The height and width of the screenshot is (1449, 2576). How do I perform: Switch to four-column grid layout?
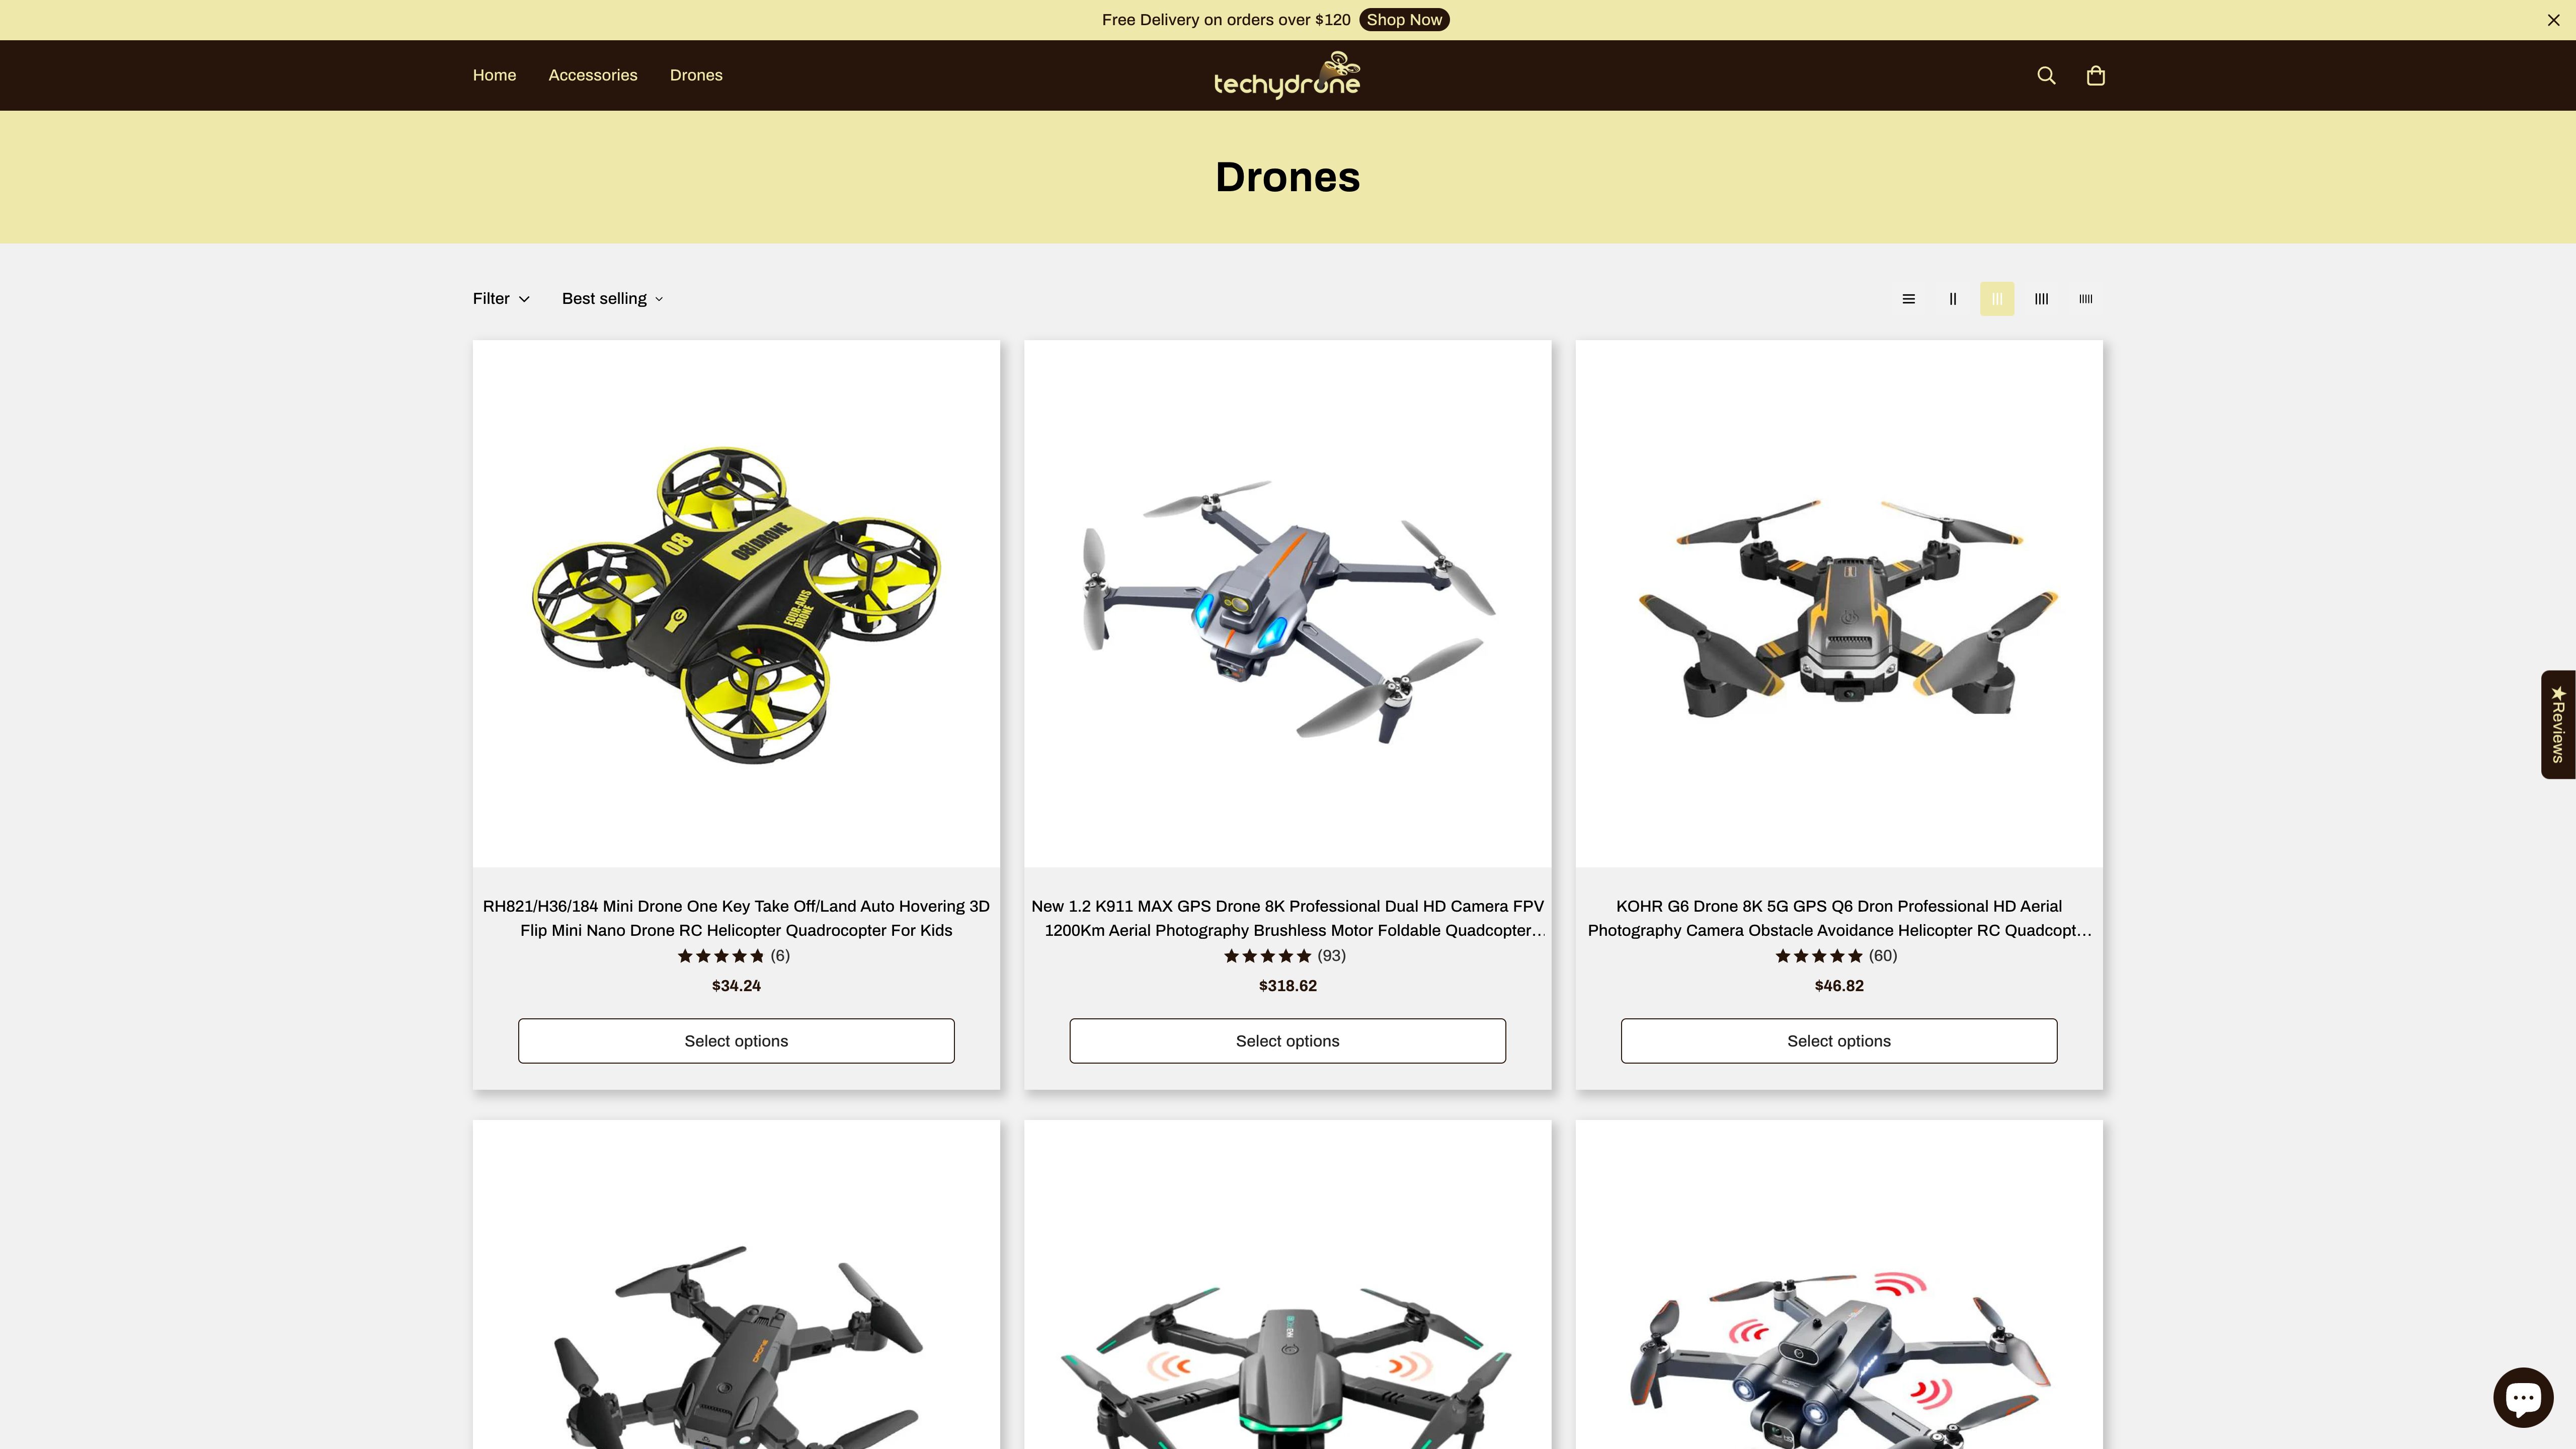click(x=2041, y=299)
